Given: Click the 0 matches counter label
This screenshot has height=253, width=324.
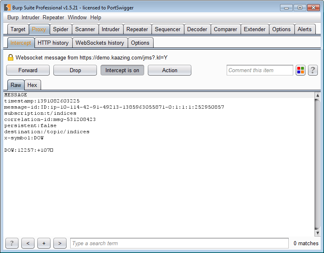Looking at the screenshot, I should click(x=306, y=243).
